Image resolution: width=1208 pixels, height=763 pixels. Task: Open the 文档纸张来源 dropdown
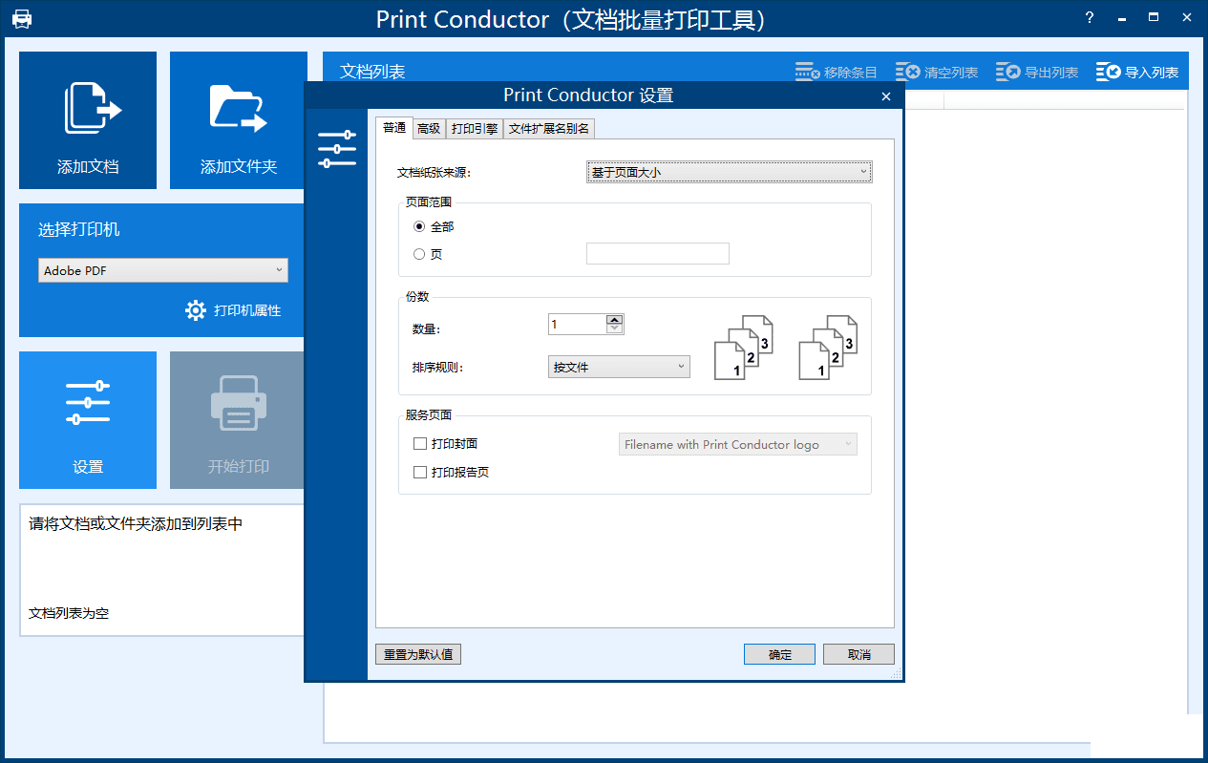[x=730, y=172]
